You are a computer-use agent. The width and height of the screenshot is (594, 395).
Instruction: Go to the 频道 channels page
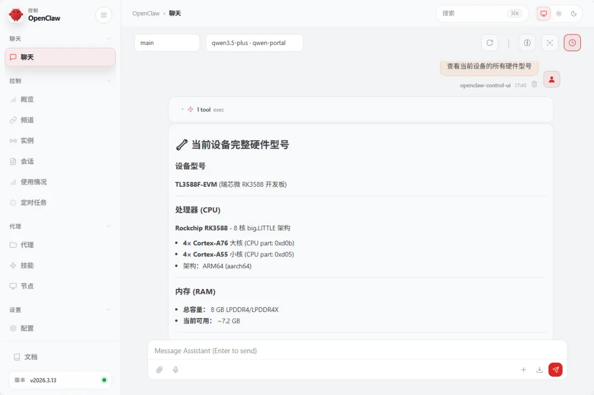point(61,120)
